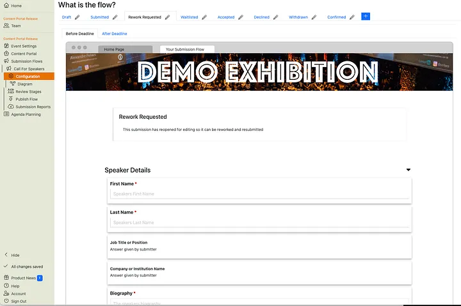The width and height of the screenshot is (461, 306).
Task: Click the Agenda Planning icon
Action: pyautogui.click(x=6, y=114)
